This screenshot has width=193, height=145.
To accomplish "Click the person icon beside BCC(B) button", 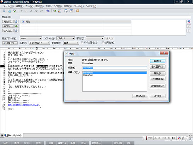I will coord(16,31).
